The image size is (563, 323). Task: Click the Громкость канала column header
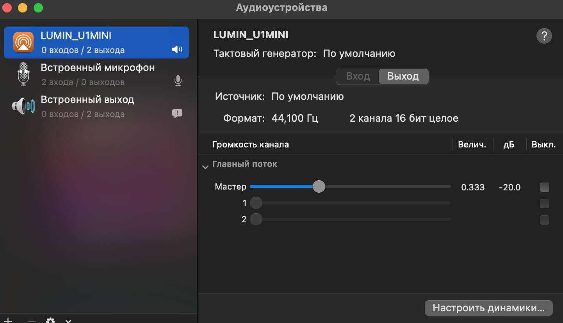point(251,145)
